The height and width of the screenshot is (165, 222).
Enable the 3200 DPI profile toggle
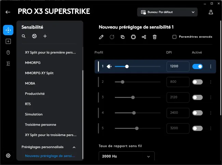197,128
